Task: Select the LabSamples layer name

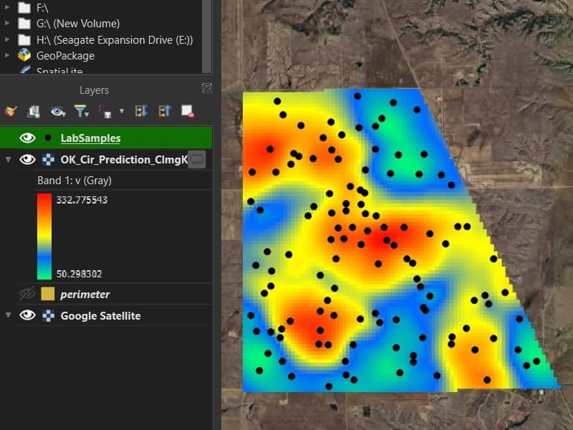Action: [91, 138]
